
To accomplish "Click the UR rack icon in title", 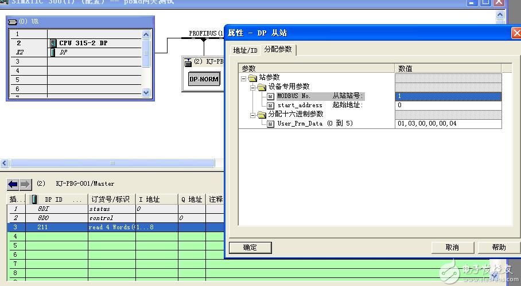I will click(12, 22).
